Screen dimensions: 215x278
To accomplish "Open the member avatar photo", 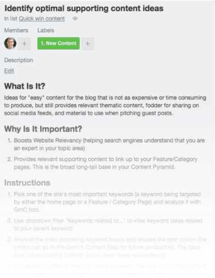I will [10, 43].
